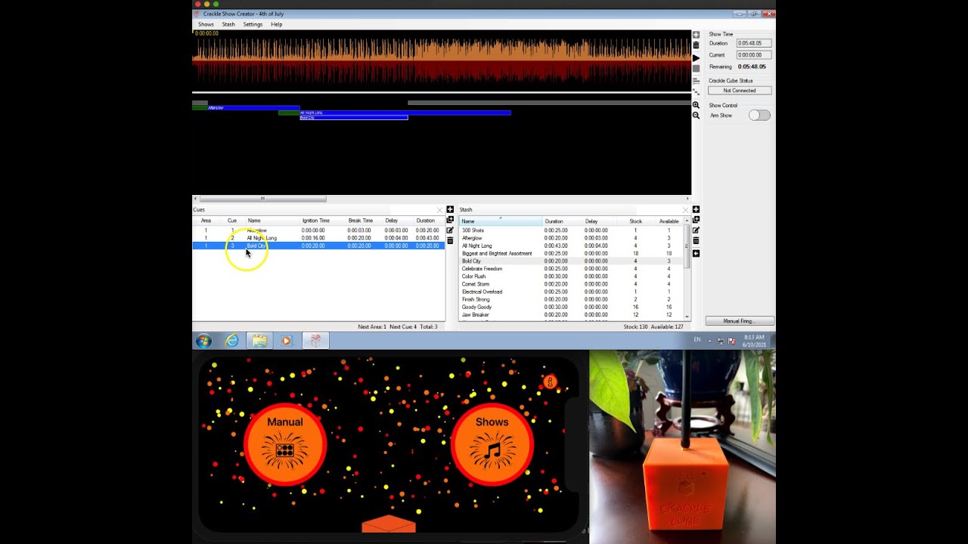Duplicate the cue in Cues panel
The image size is (968, 544).
450,220
